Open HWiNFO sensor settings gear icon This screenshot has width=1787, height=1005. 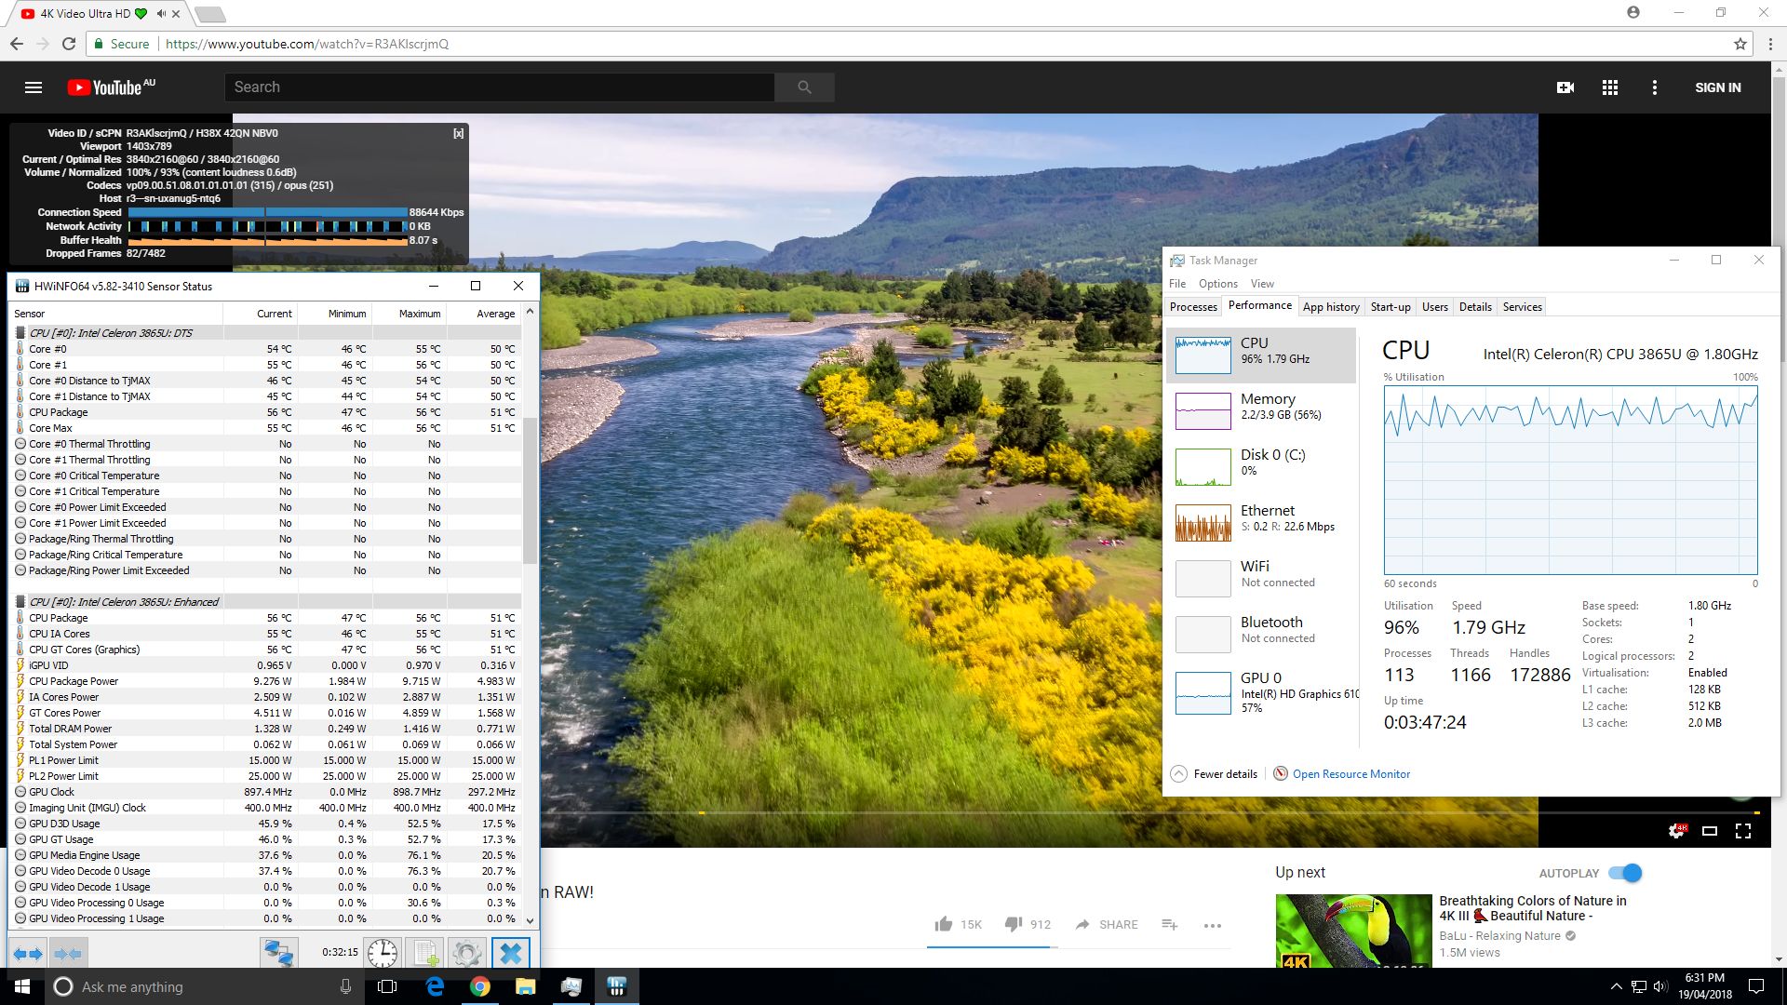467,954
